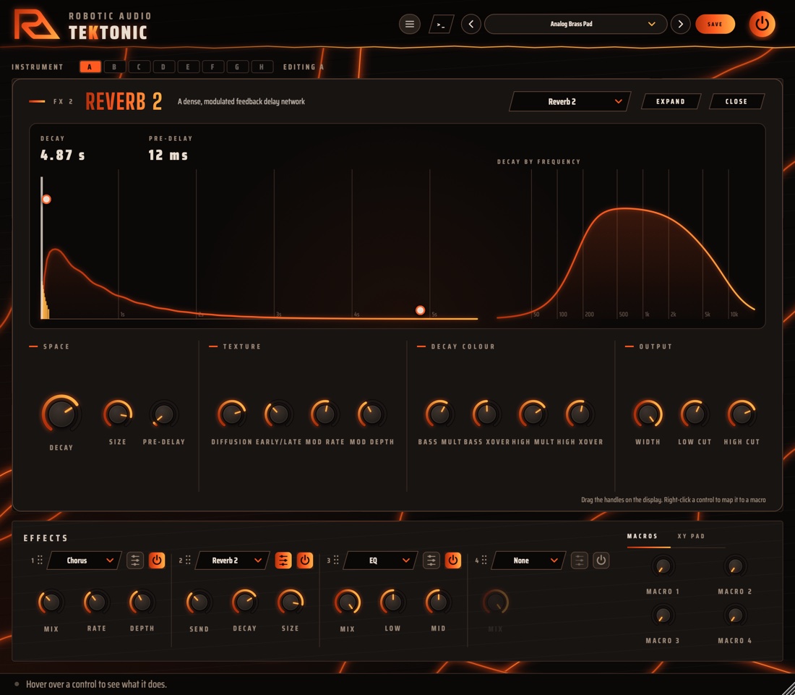Select instrument slot F
This screenshot has width=795, height=695.
[x=212, y=67]
